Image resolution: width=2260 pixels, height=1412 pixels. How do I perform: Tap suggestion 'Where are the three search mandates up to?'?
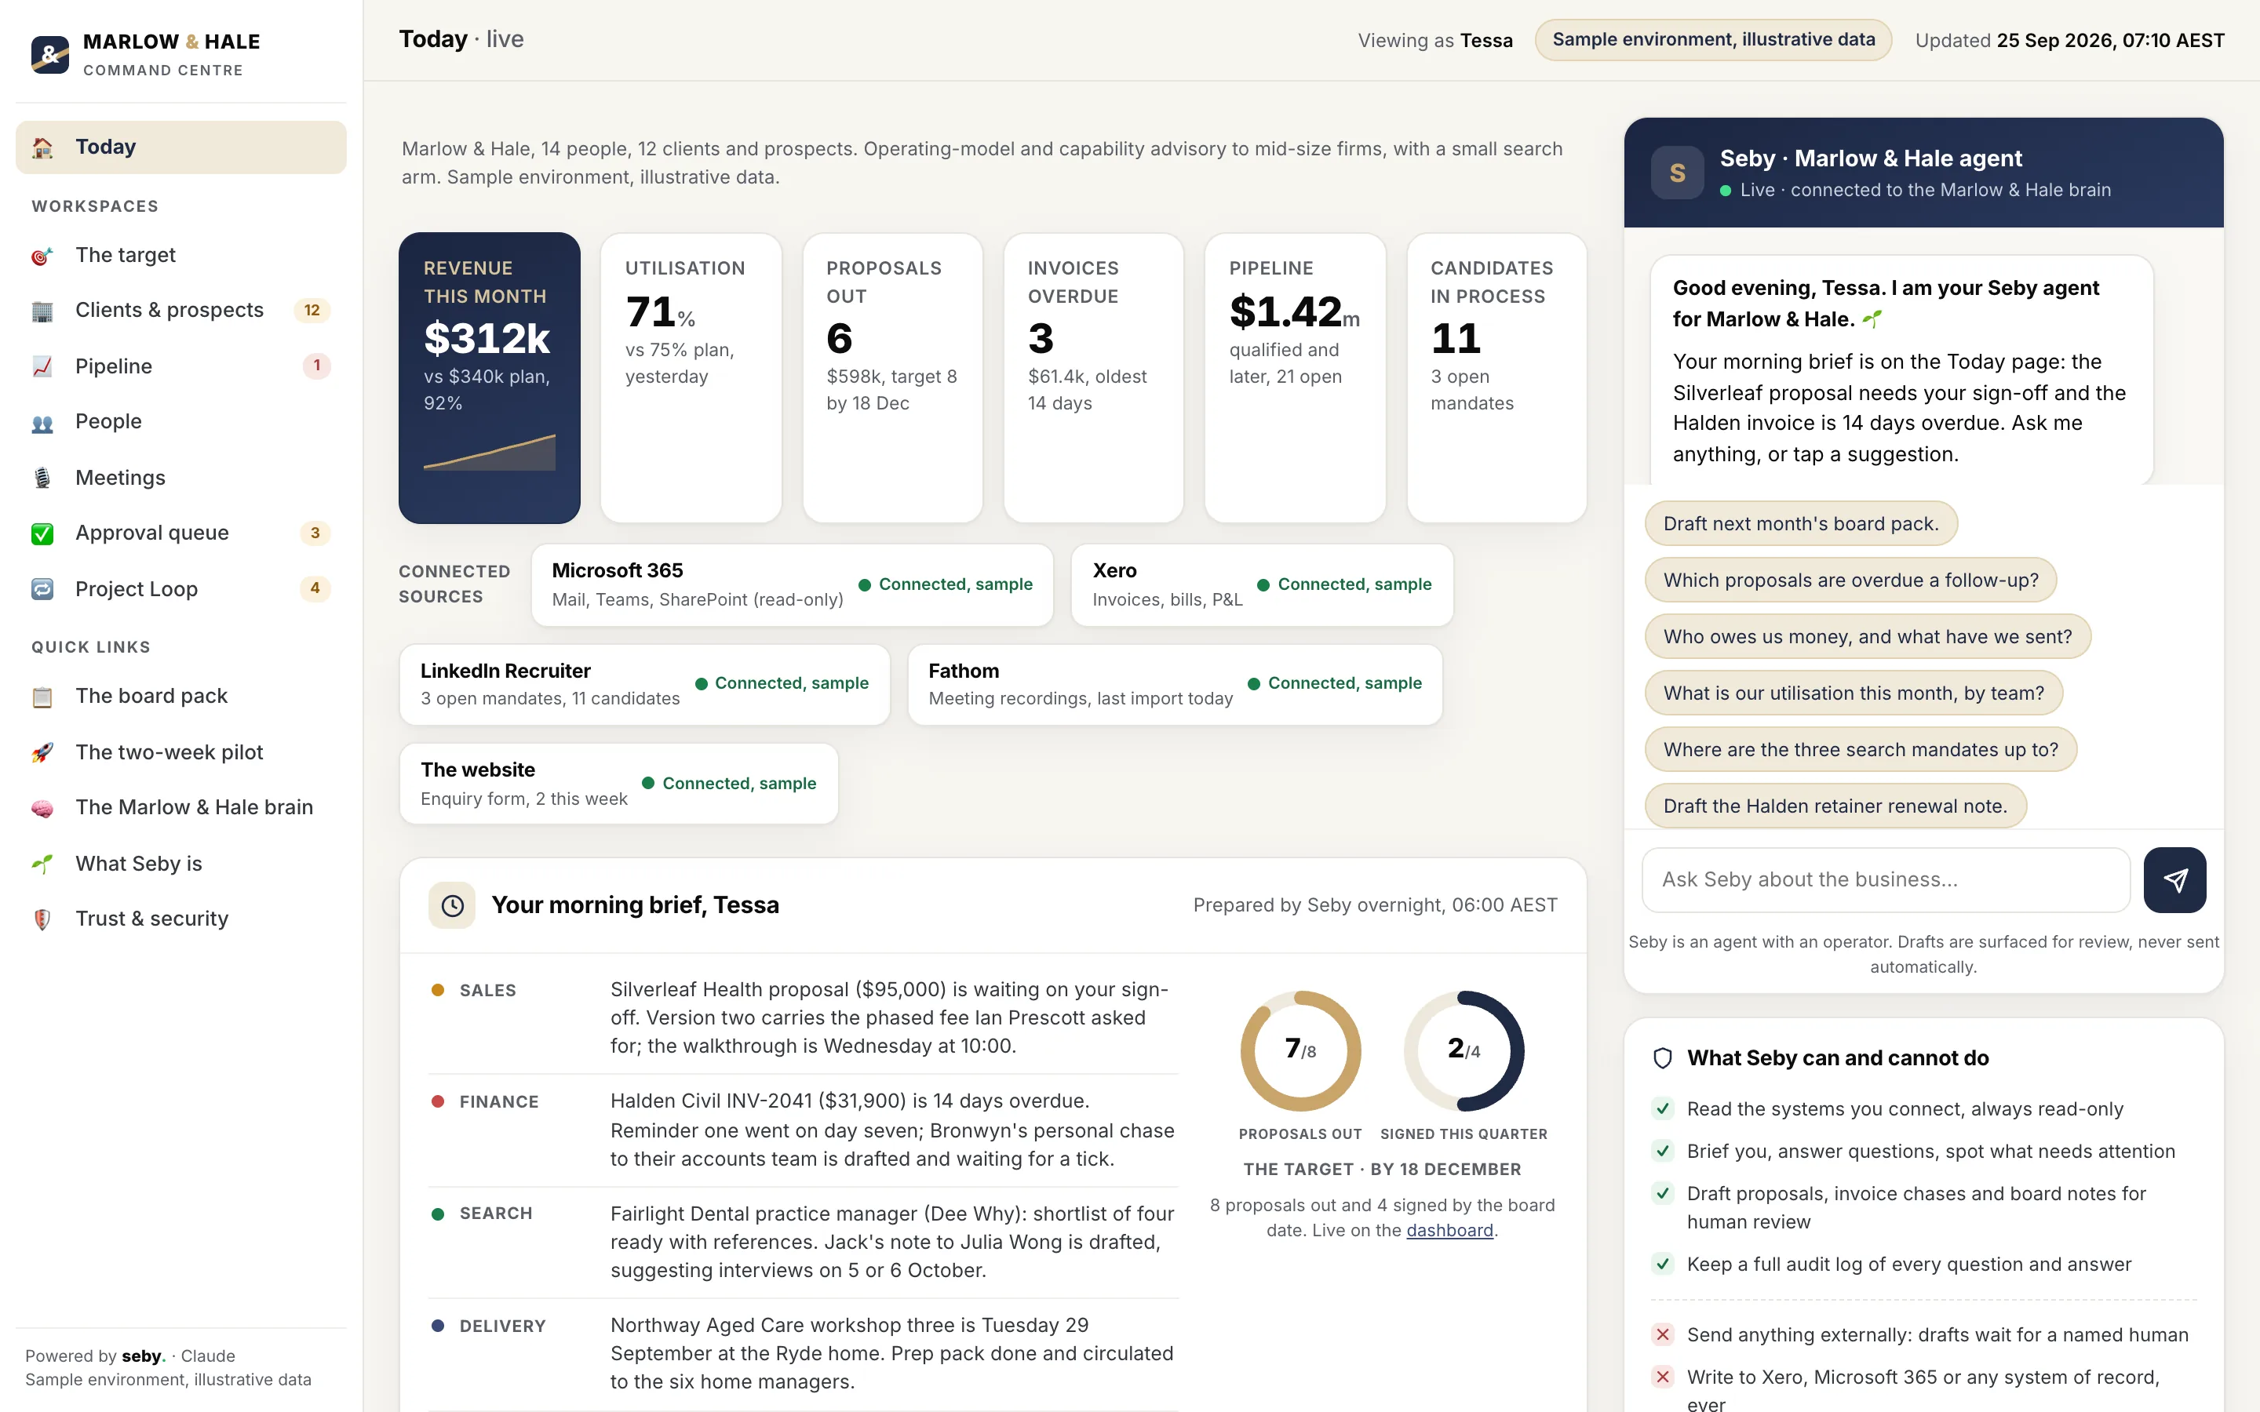1861,750
